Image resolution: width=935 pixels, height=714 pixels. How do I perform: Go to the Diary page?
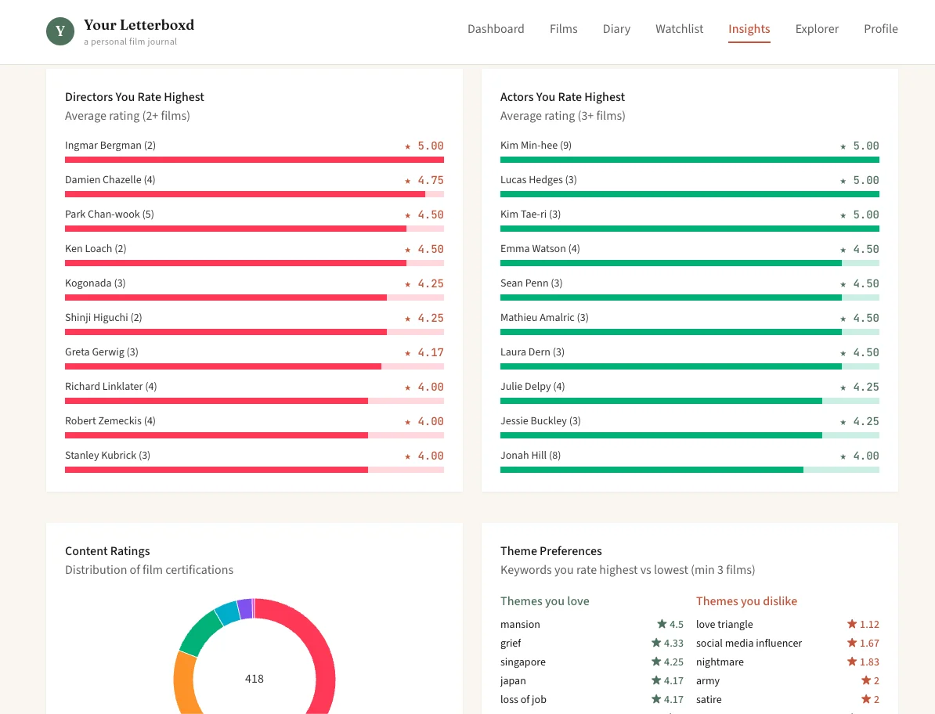[x=616, y=29]
